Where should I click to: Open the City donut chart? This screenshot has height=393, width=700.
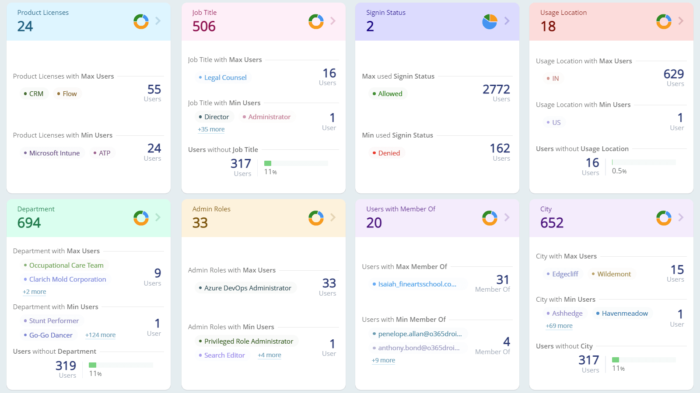pos(664,217)
